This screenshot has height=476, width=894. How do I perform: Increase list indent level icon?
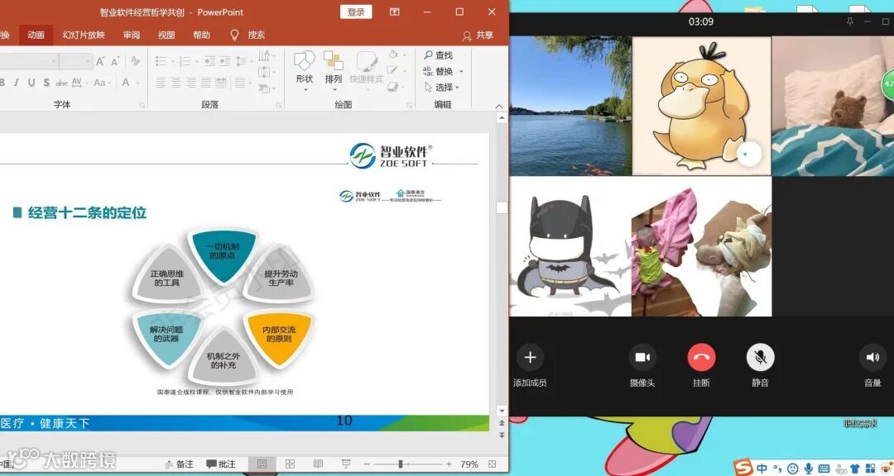[x=225, y=61]
